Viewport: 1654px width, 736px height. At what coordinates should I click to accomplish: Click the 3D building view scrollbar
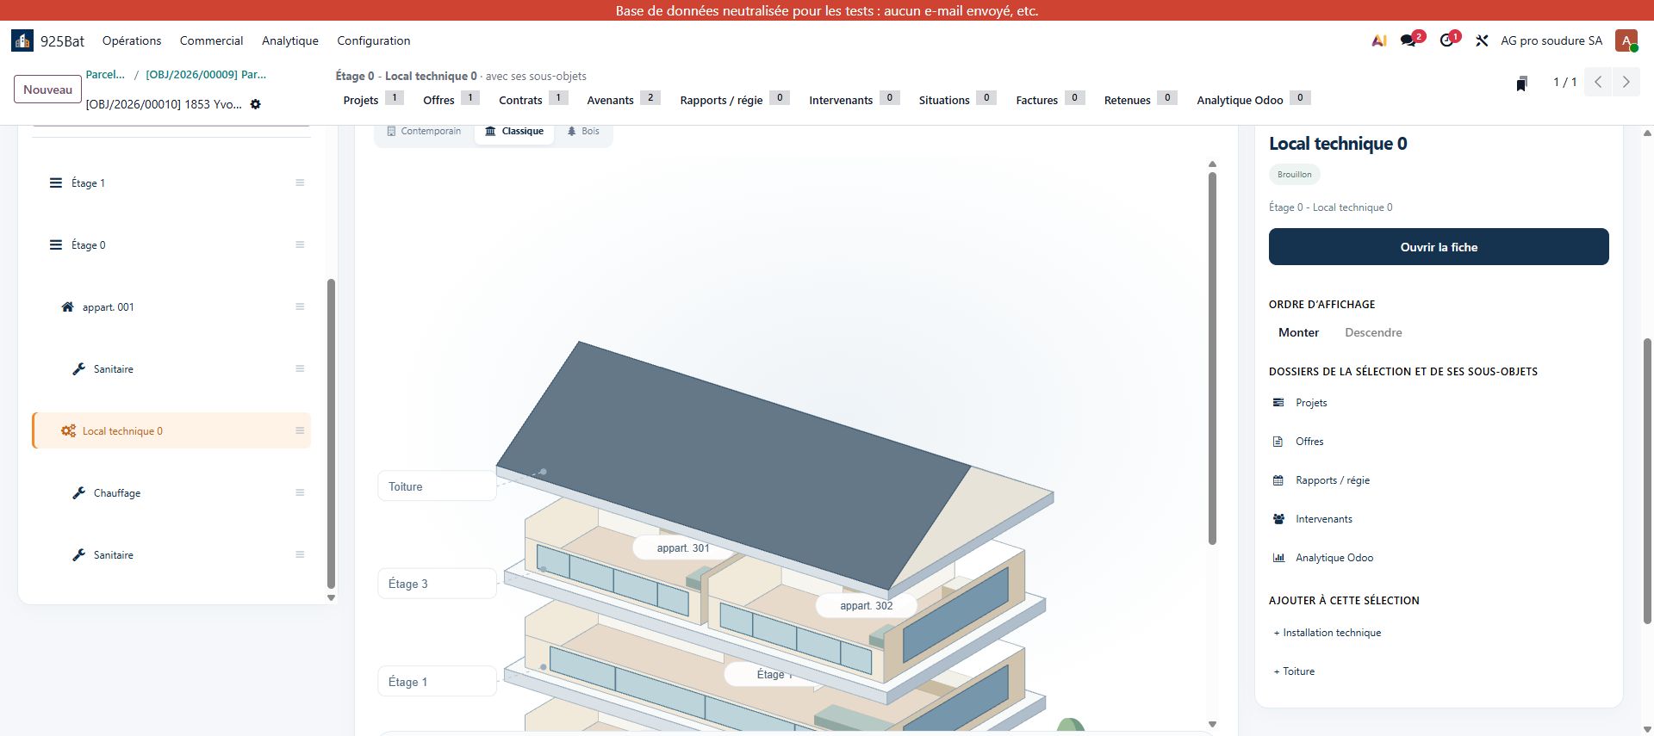(x=1212, y=358)
